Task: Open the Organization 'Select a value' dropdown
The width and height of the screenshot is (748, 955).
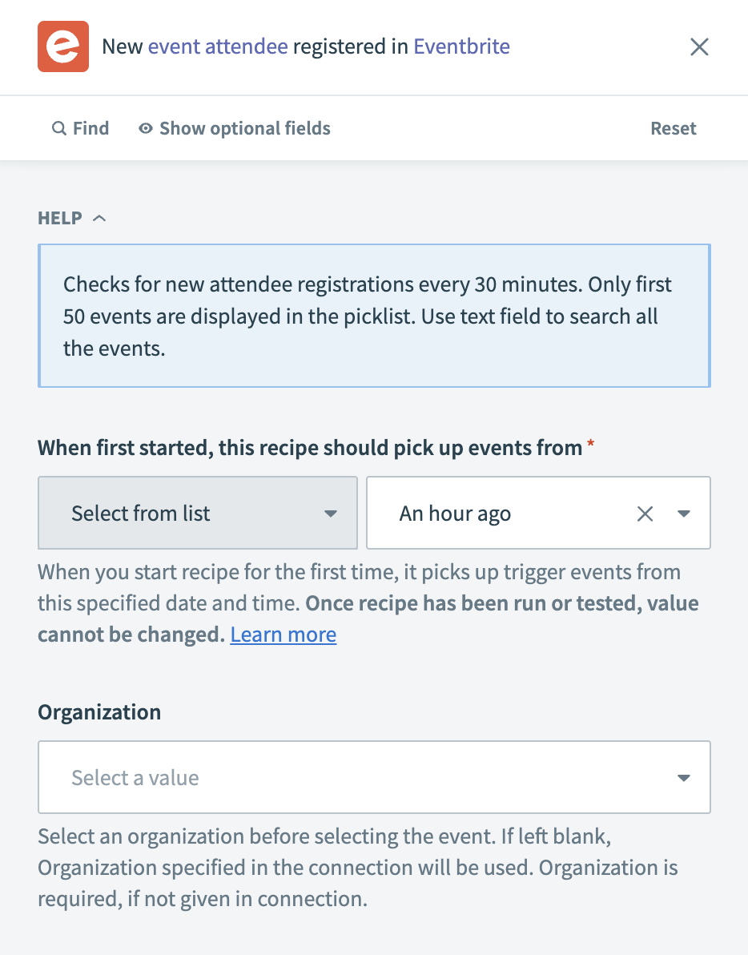Action: [x=374, y=777]
